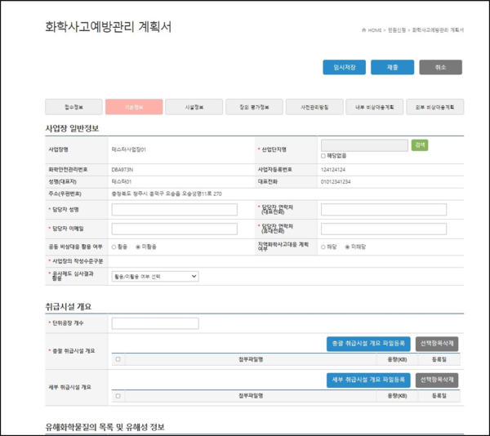Focus the 담당자 성명 field
The image size is (490, 436).
point(175,210)
